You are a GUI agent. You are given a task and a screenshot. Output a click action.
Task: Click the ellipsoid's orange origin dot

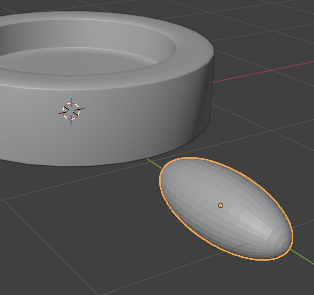point(221,205)
